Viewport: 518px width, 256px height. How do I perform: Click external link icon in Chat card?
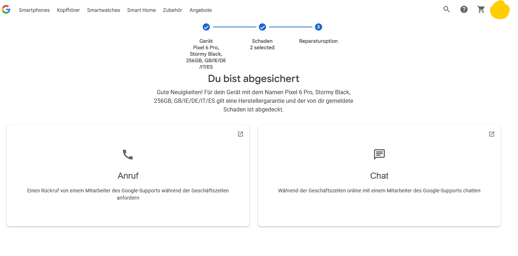[492, 134]
